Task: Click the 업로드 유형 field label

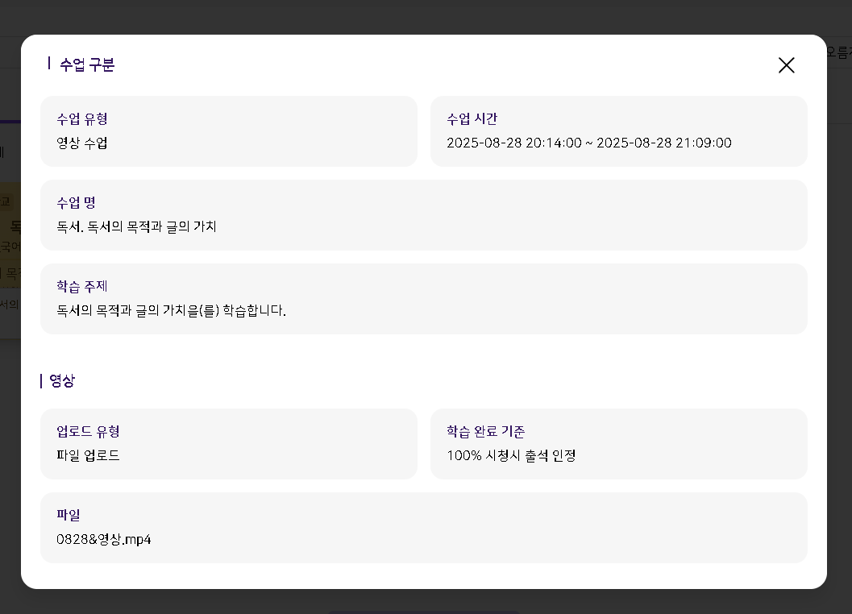Action: click(x=88, y=432)
